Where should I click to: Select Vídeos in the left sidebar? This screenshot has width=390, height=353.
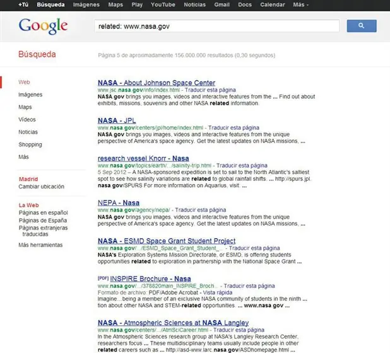coord(27,120)
